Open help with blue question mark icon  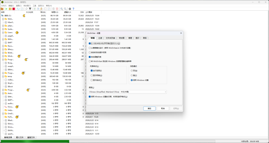pos(74,9)
